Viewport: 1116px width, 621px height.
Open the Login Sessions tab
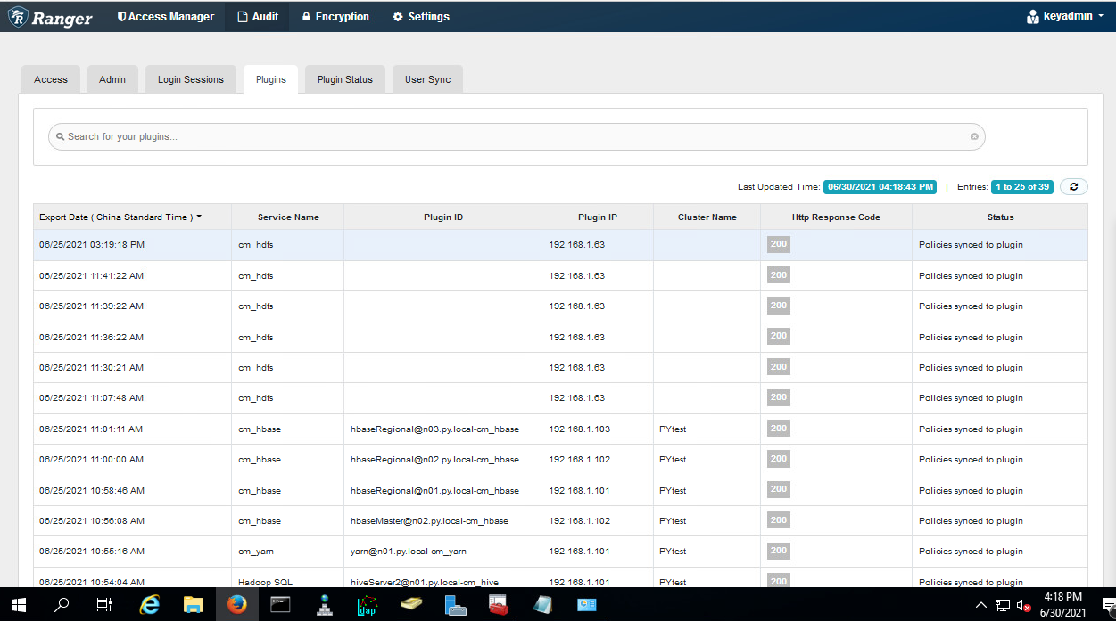[190, 78]
